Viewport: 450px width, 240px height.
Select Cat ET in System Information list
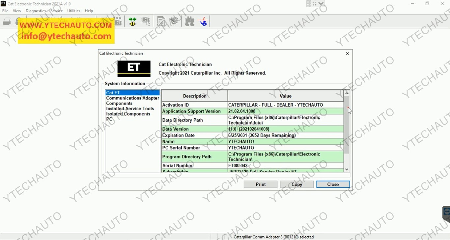coord(132,93)
